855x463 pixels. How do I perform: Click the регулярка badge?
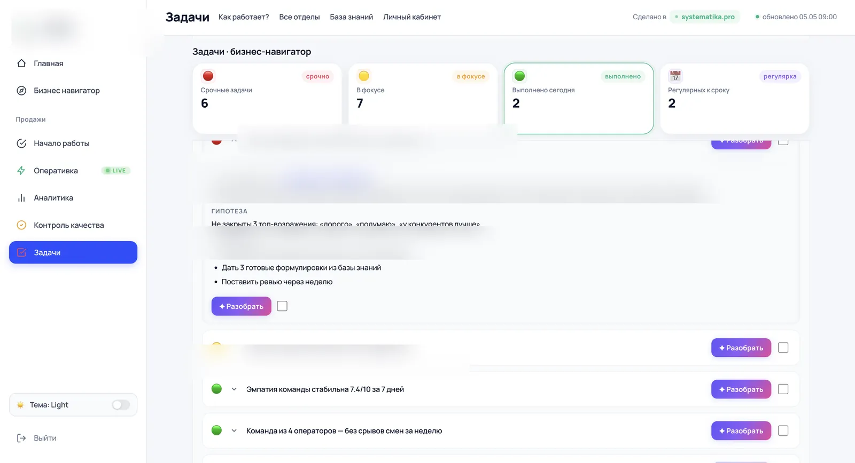pos(780,76)
